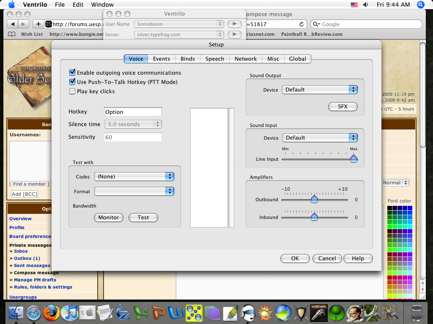Click OK to confirm Setup
Viewport: 433px width, 324px height.
(295, 259)
